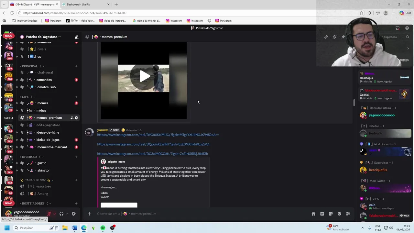Open member caio profile in member list
The height and width of the screenshot is (233, 414).
pyautogui.click(x=372, y=205)
